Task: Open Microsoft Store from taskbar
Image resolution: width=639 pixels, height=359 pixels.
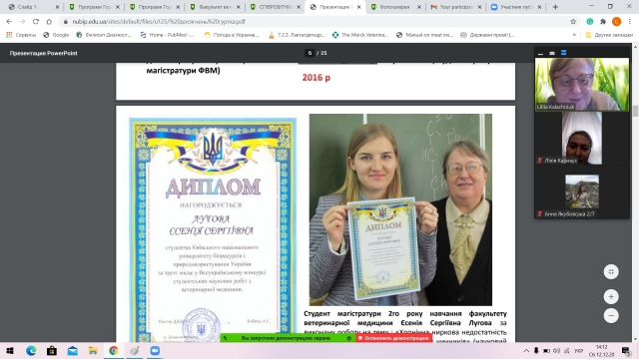Action: pos(52,351)
